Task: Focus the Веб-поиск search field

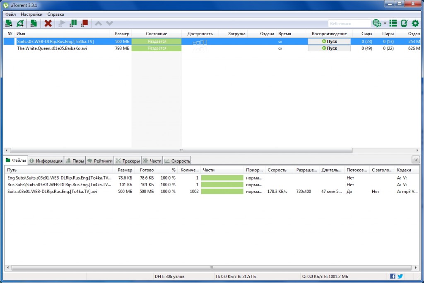Action: point(349,24)
